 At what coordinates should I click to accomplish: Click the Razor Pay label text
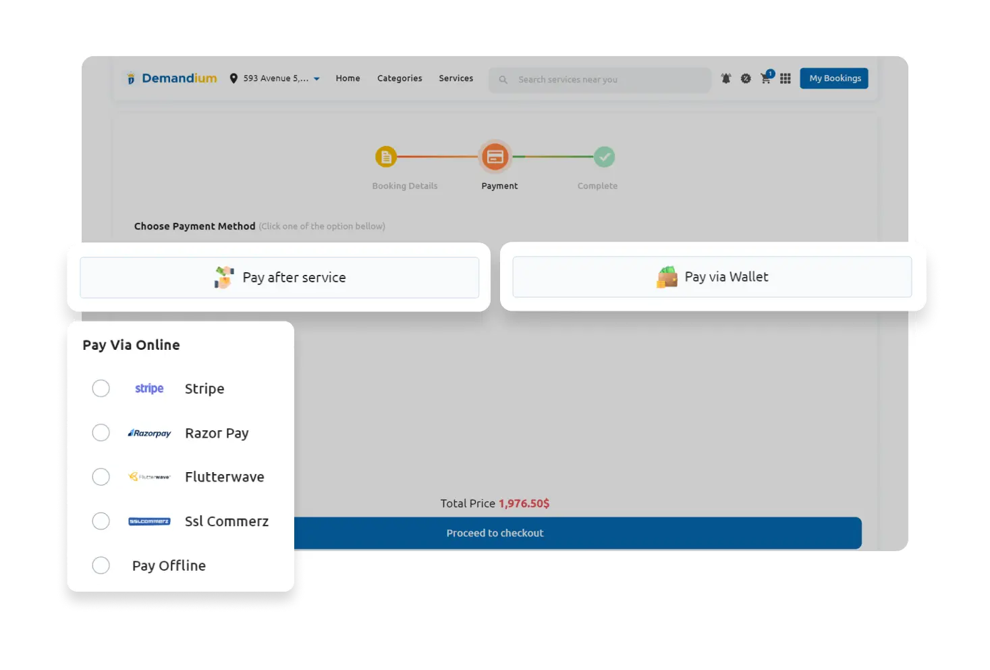pos(217,433)
